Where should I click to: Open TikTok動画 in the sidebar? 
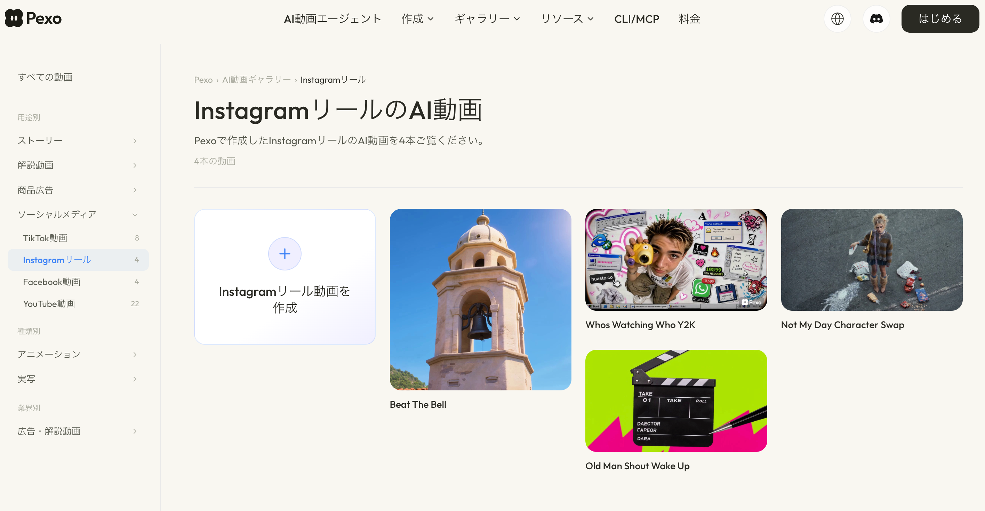coord(78,238)
